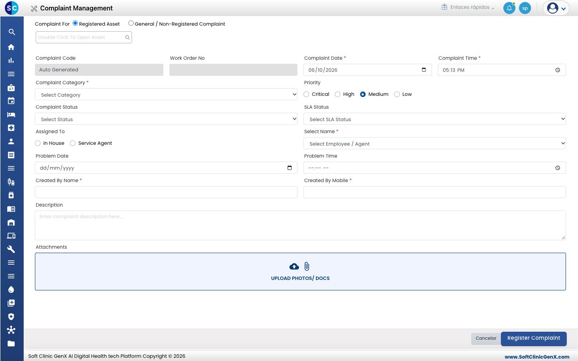Open the warehouse icon in sidebar
578x361 pixels.
point(11,222)
